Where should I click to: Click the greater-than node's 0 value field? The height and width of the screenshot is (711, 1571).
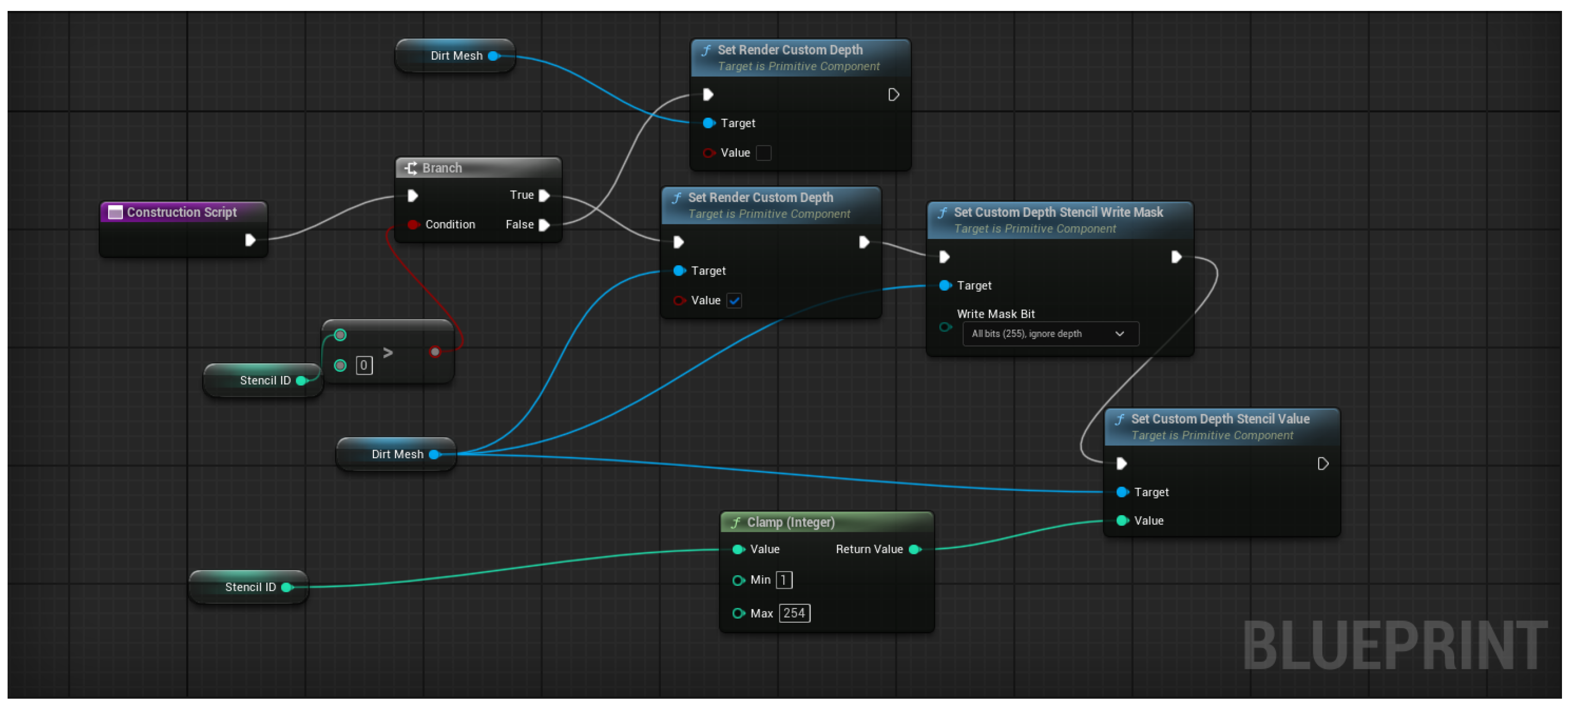tap(364, 366)
